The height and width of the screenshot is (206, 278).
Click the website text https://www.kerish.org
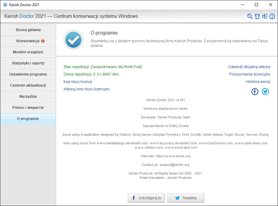(173, 156)
